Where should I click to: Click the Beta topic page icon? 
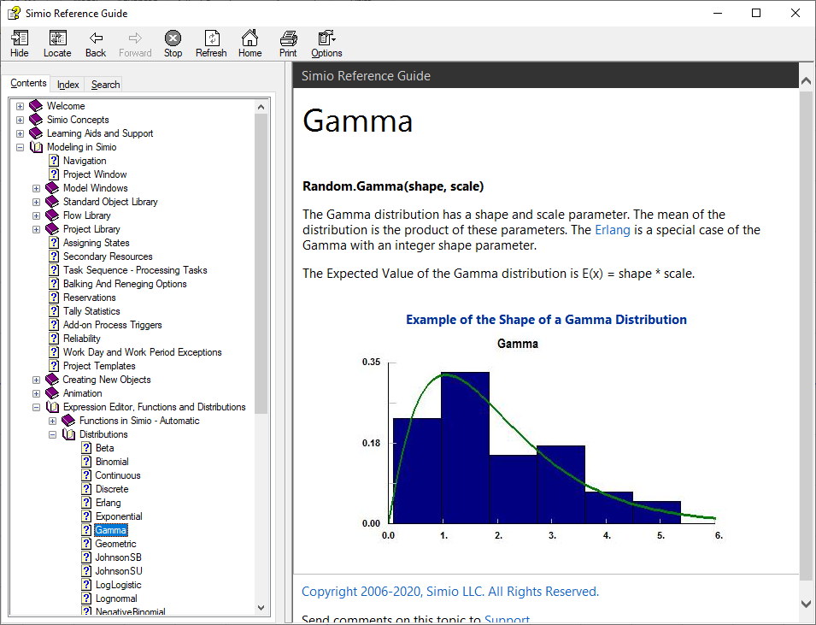tap(87, 448)
